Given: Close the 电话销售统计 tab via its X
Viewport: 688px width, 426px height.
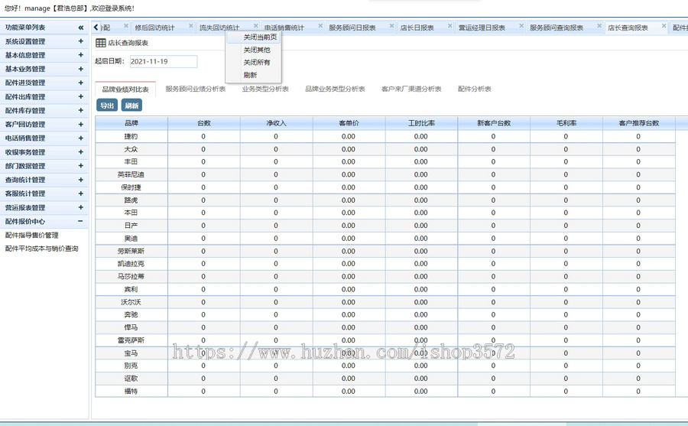Looking at the screenshot, I should 320,26.
